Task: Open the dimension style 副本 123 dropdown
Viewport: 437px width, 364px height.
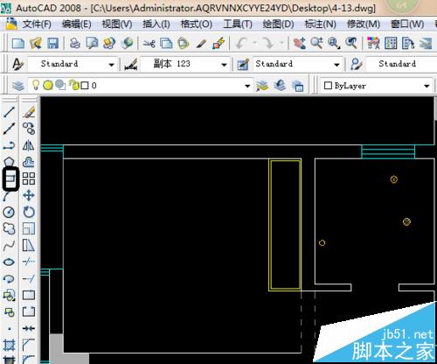Action: tap(224, 65)
